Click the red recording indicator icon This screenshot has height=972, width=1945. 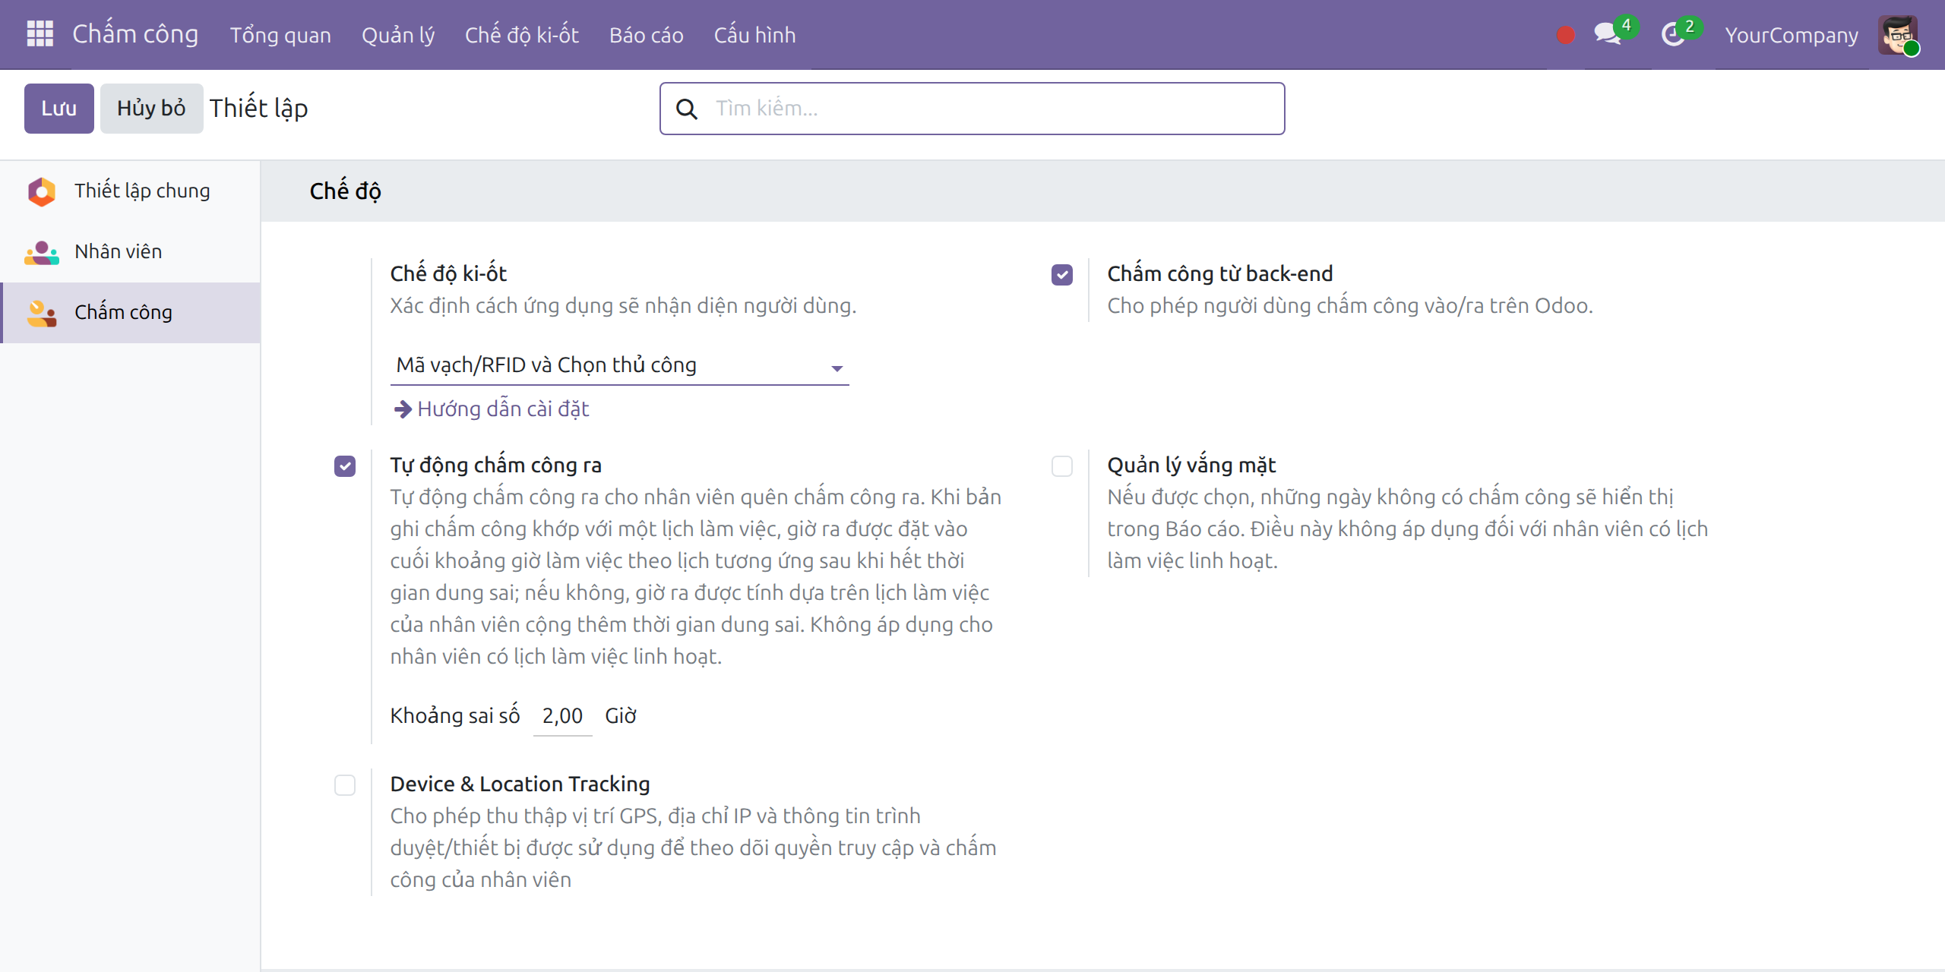point(1565,35)
